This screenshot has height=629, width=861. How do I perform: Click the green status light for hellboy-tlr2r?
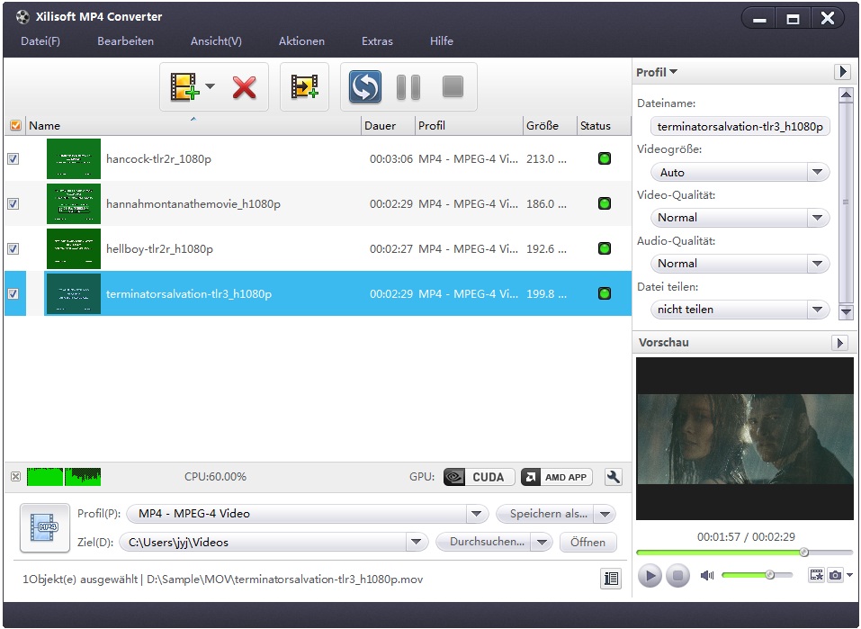604,249
